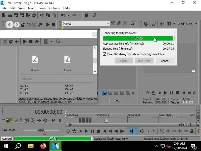Open track 1 automation settings dropdown

(x=49, y=121)
